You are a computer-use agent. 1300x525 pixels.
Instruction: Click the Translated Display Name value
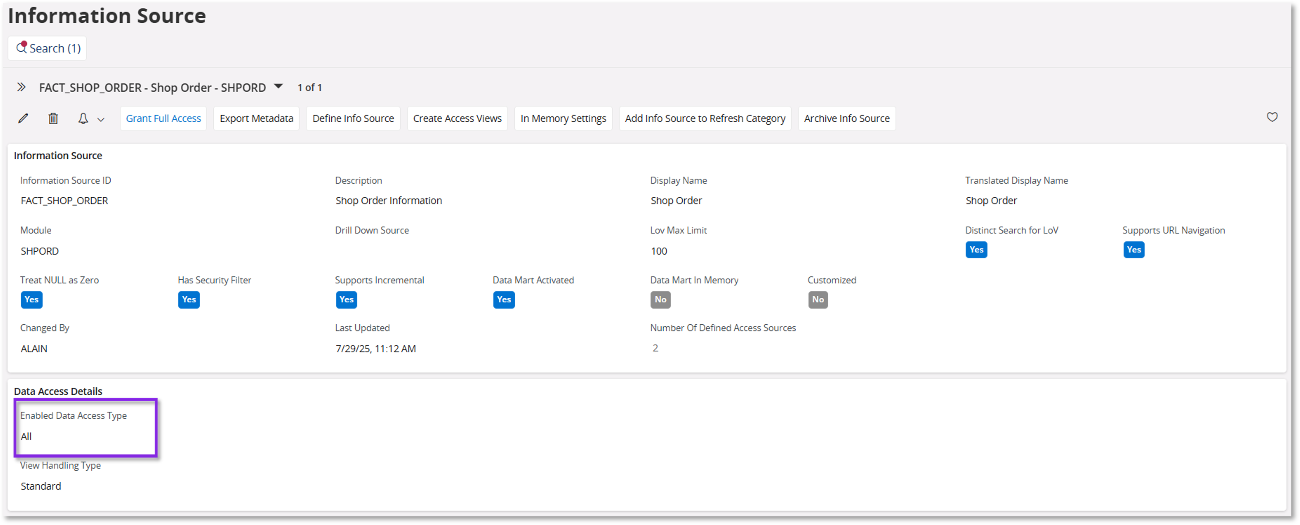(991, 201)
